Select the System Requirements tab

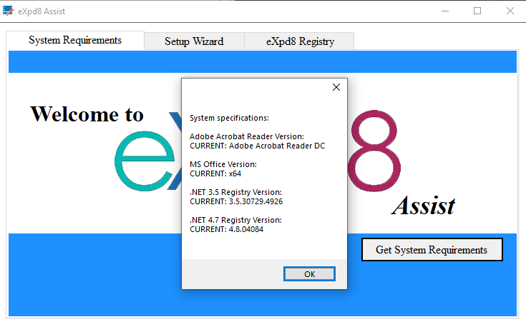tap(75, 40)
